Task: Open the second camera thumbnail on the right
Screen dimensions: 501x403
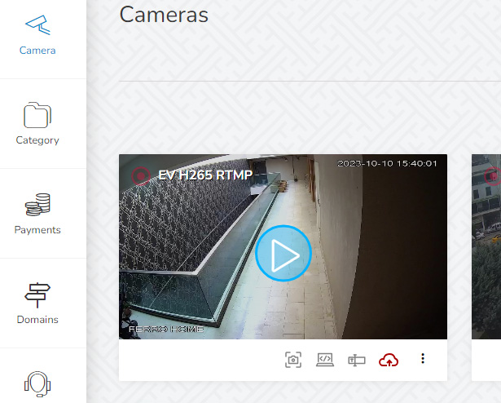Action: [486, 246]
